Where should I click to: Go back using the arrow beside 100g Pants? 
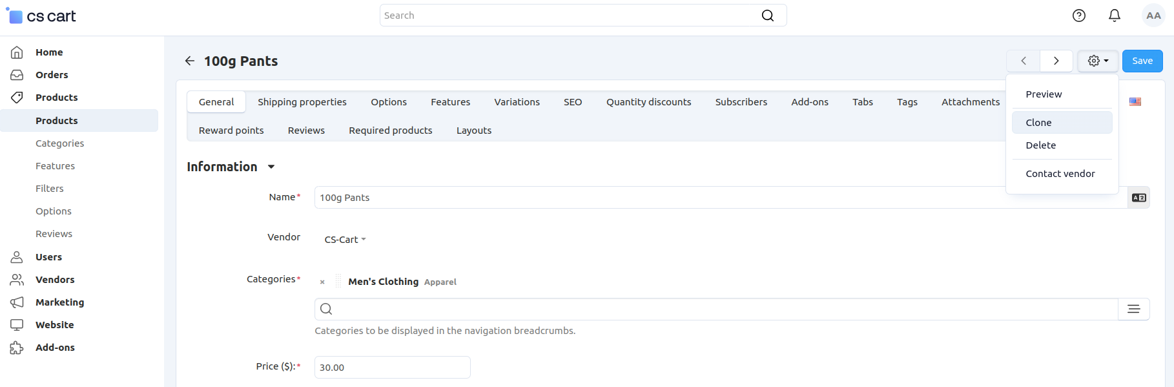pos(190,61)
